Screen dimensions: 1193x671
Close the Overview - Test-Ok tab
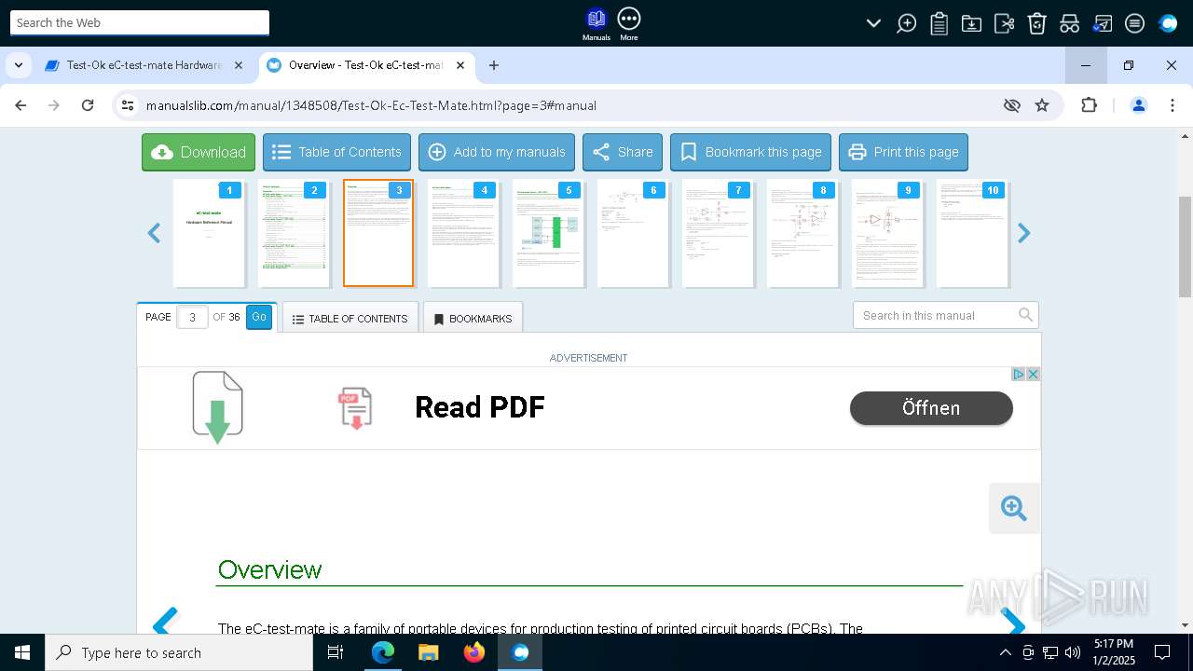(x=460, y=65)
